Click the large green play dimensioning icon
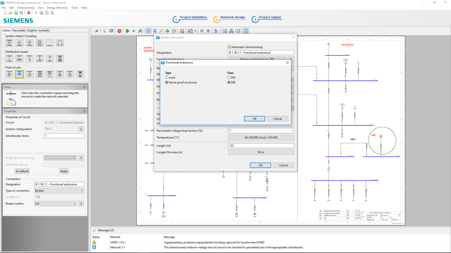The width and height of the screenshot is (451, 253). [x=127, y=31]
